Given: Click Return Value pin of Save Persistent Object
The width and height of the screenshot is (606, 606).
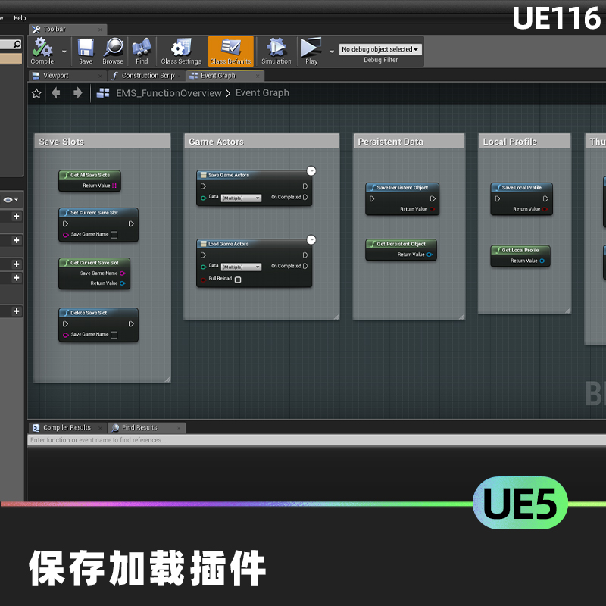Looking at the screenshot, I should pyautogui.click(x=432, y=209).
